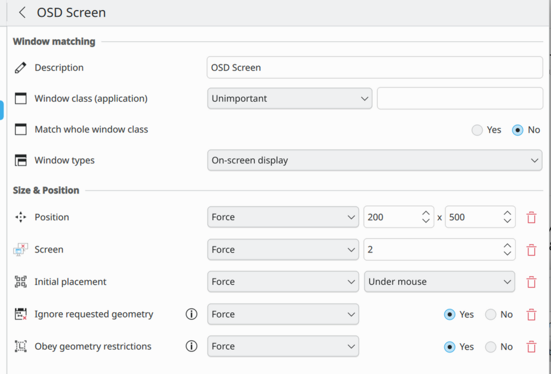The image size is (551, 374).
Task: Click the empty Window class text field
Action: point(459,98)
